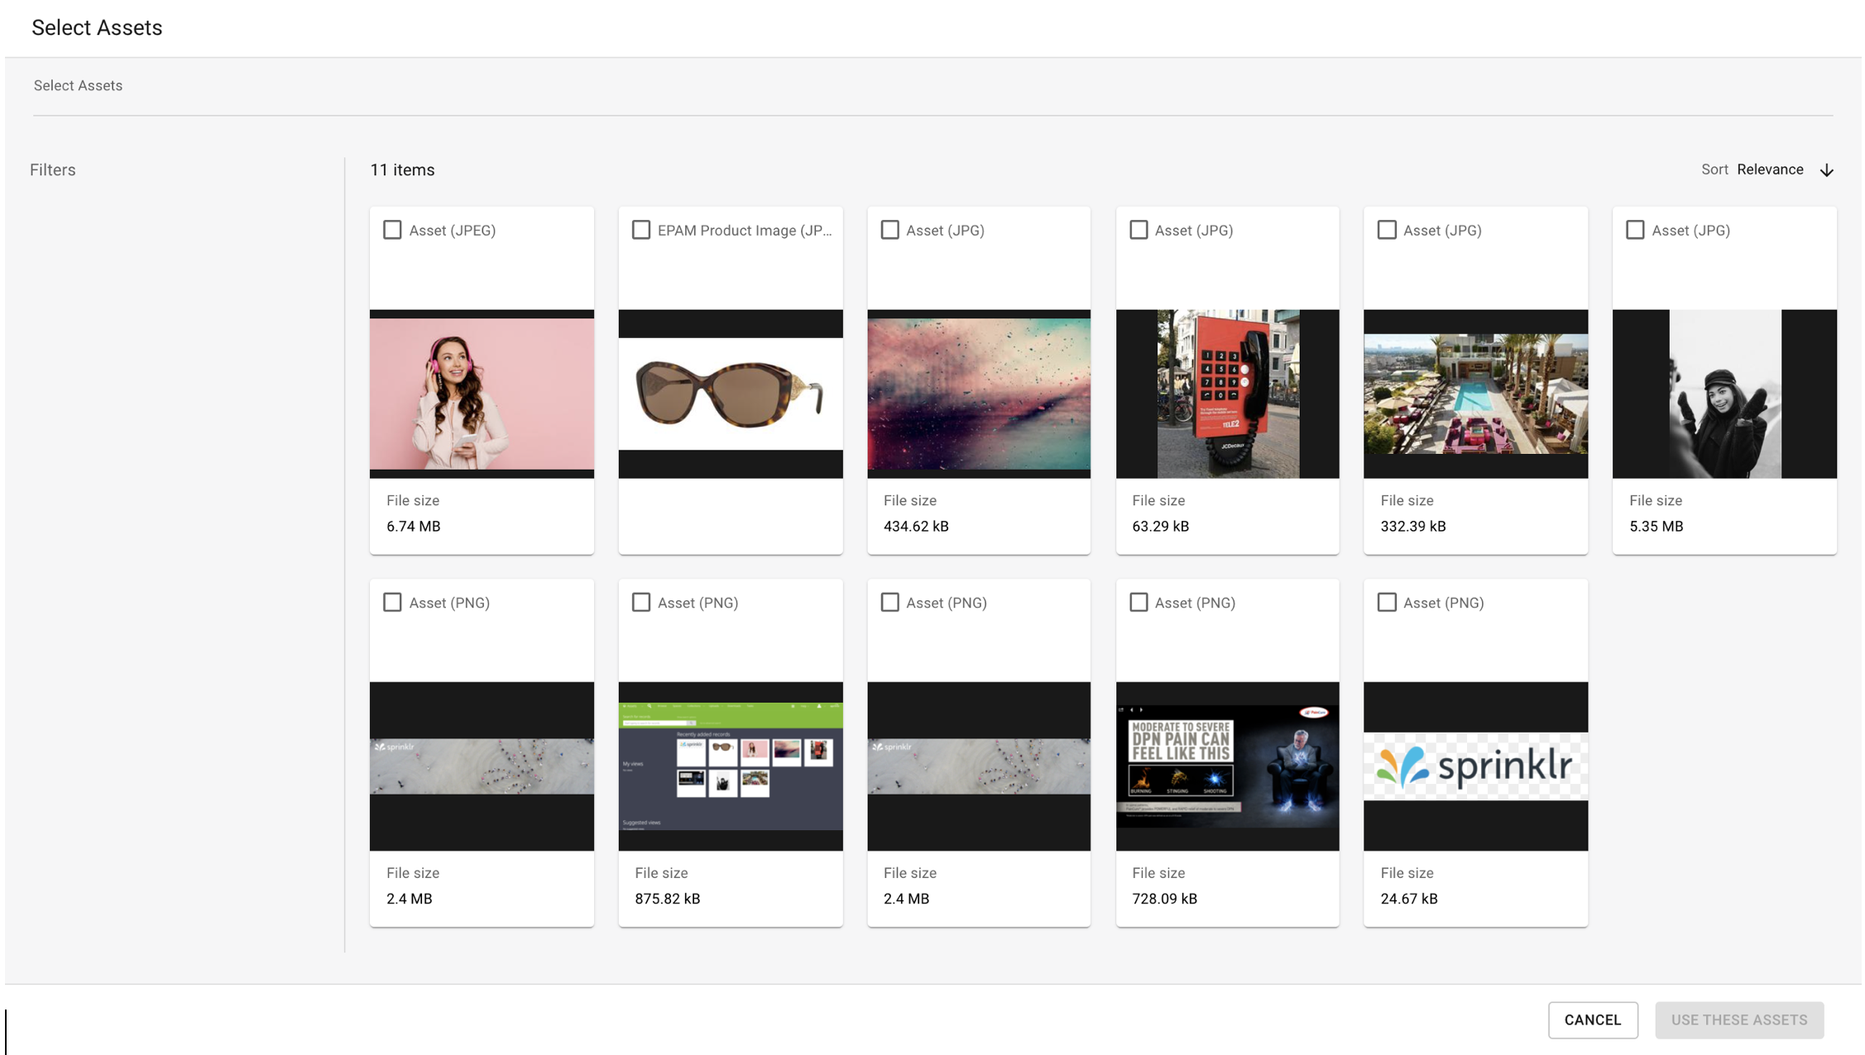The height and width of the screenshot is (1055, 1865).
Task: Open the red payphone billboard thumbnail
Action: tap(1227, 394)
